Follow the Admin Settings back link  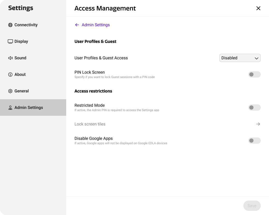click(96, 25)
